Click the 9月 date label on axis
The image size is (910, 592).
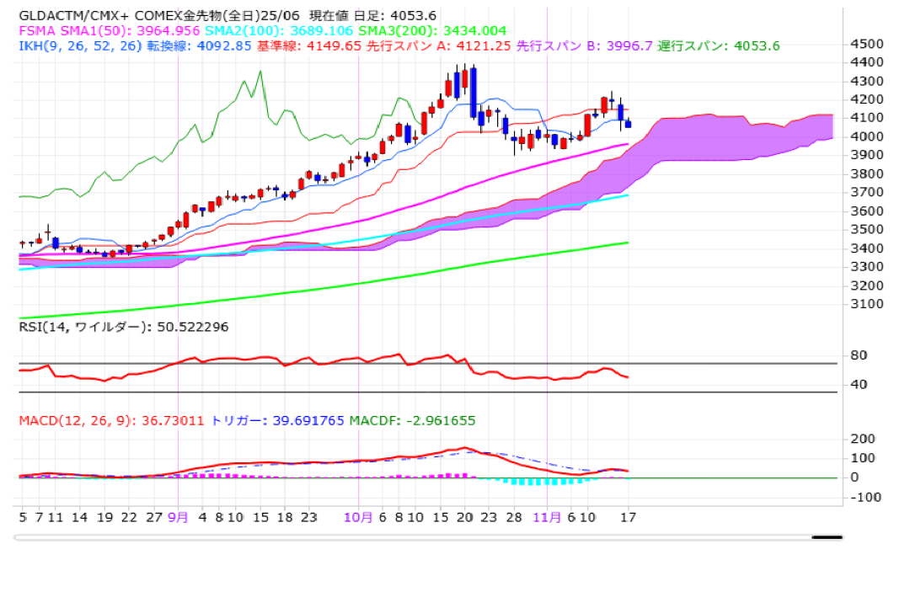click(178, 517)
